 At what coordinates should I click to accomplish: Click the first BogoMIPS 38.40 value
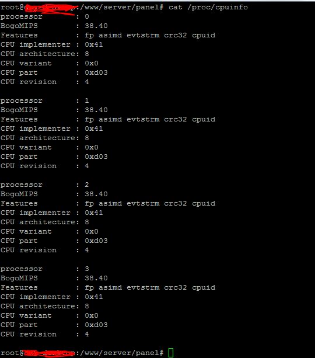pos(96,26)
